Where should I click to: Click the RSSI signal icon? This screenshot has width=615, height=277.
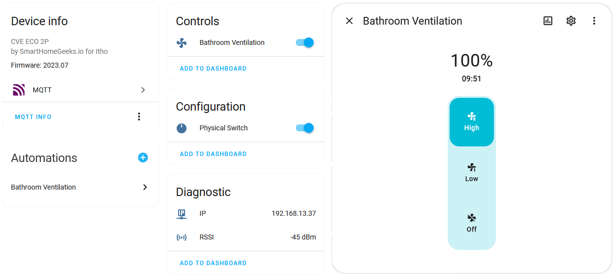pyautogui.click(x=182, y=237)
